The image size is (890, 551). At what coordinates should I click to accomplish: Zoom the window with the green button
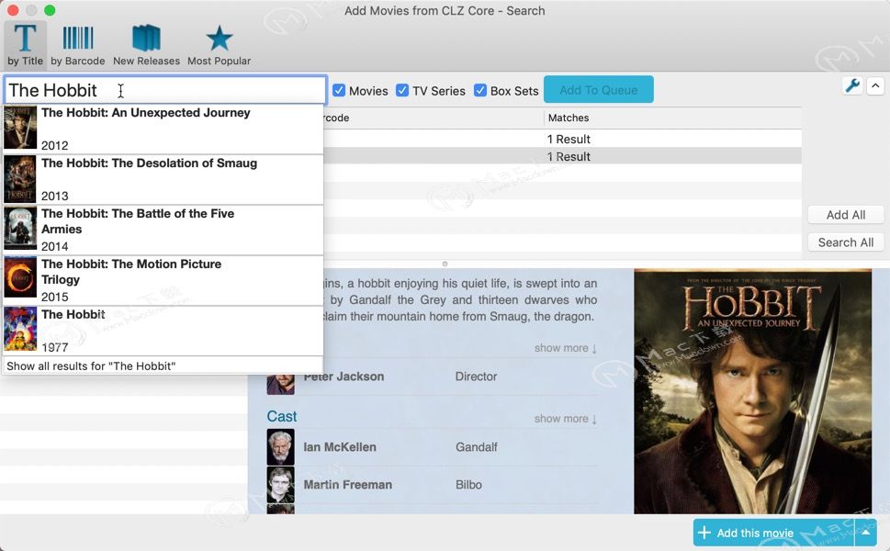pyautogui.click(x=50, y=10)
